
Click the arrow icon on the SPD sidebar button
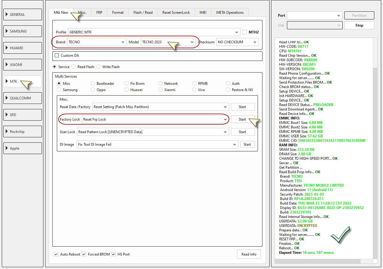coord(7,115)
